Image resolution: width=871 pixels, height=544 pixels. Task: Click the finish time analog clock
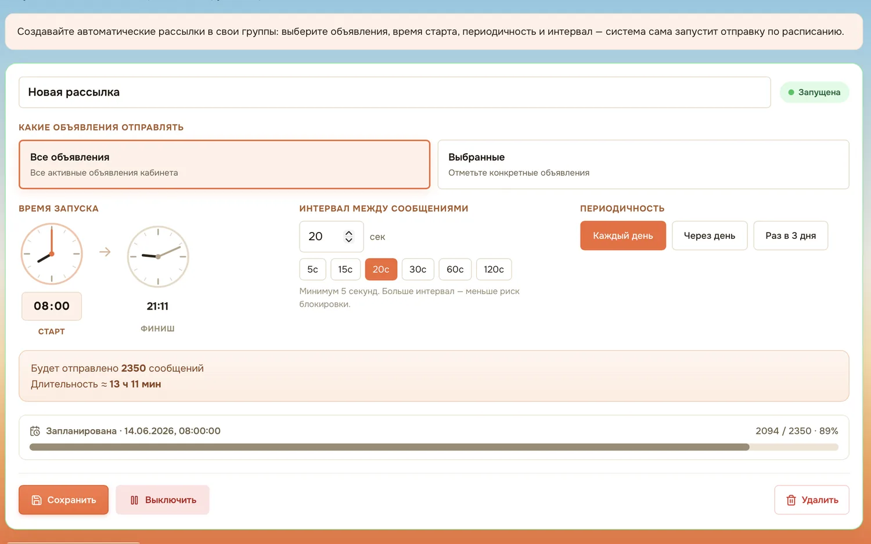[158, 256]
